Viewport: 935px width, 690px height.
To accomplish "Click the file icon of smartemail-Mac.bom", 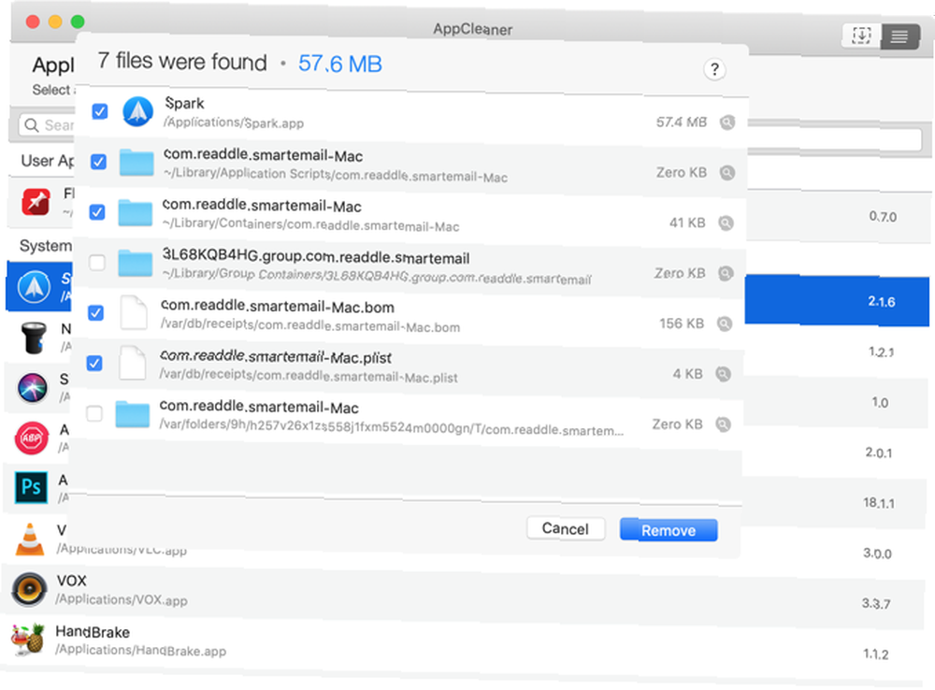I will pos(134,312).
